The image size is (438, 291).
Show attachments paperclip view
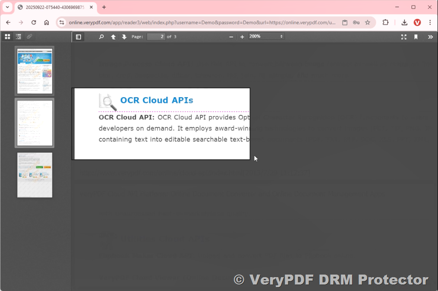click(29, 37)
